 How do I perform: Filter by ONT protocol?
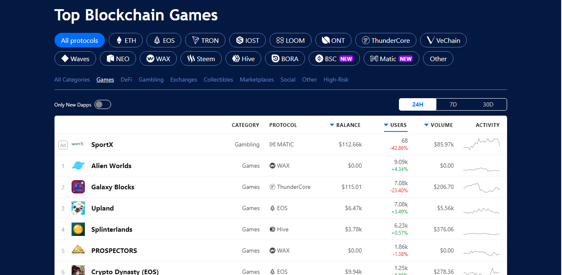click(333, 40)
